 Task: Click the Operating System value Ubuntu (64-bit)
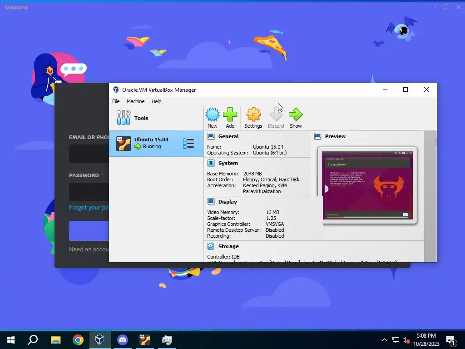coord(270,153)
